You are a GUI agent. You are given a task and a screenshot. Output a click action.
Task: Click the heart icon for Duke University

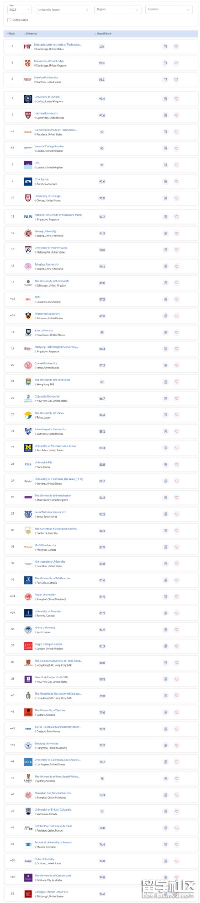click(177, 861)
